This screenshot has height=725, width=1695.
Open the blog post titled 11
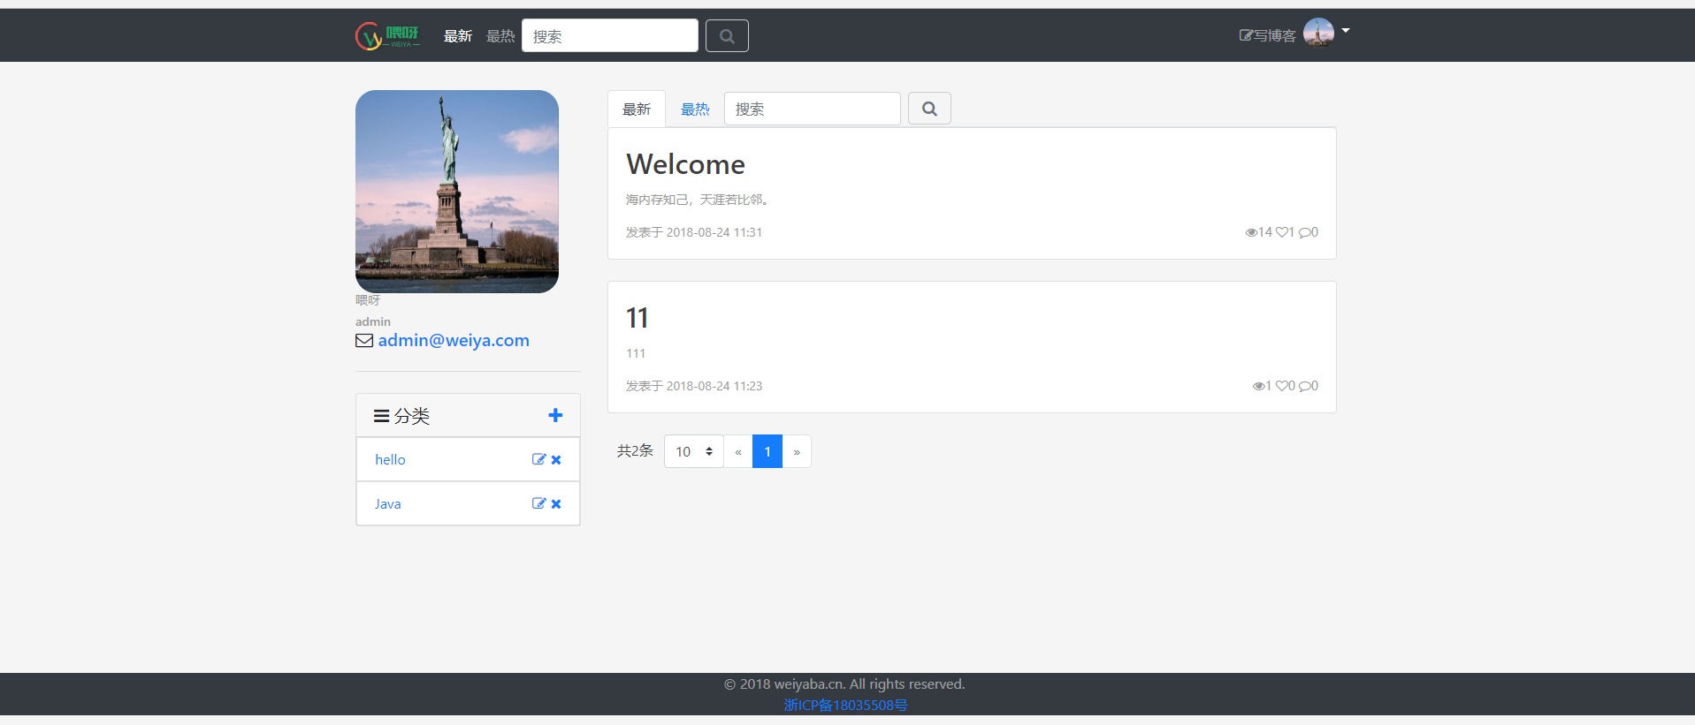coord(638,318)
